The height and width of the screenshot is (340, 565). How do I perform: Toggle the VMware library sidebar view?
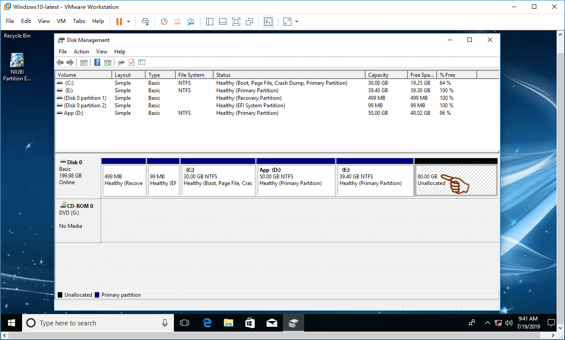210,22
